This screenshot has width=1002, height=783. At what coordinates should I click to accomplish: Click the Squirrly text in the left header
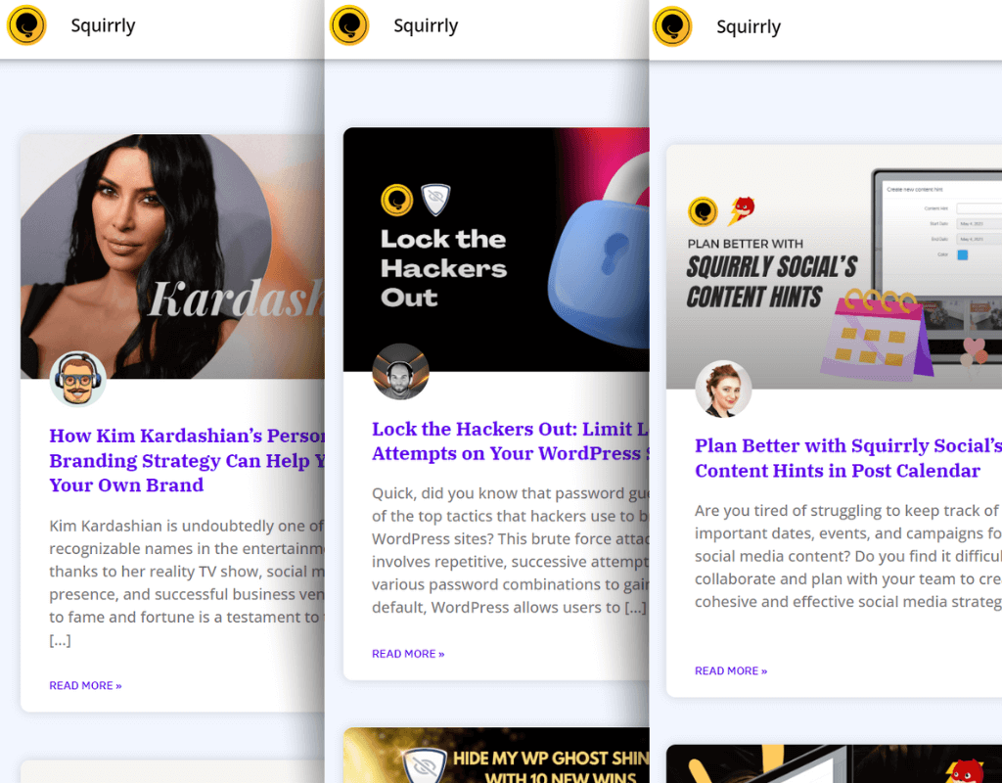tap(103, 25)
